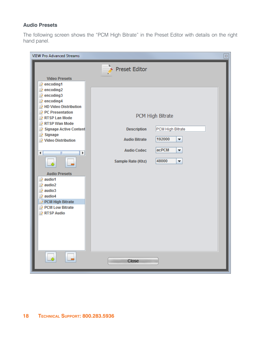Click the add audio preset icon
Screen dimensions: 260x337
[x=51, y=257]
